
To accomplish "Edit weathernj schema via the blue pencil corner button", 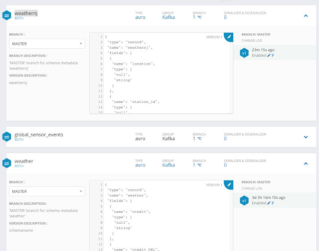I will tap(229, 37).
